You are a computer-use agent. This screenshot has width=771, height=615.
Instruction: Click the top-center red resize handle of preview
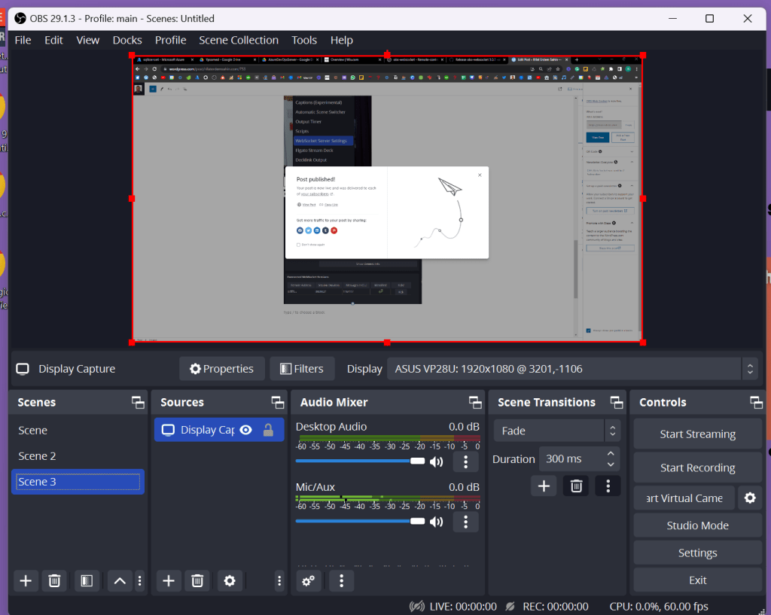pyautogui.click(x=387, y=54)
